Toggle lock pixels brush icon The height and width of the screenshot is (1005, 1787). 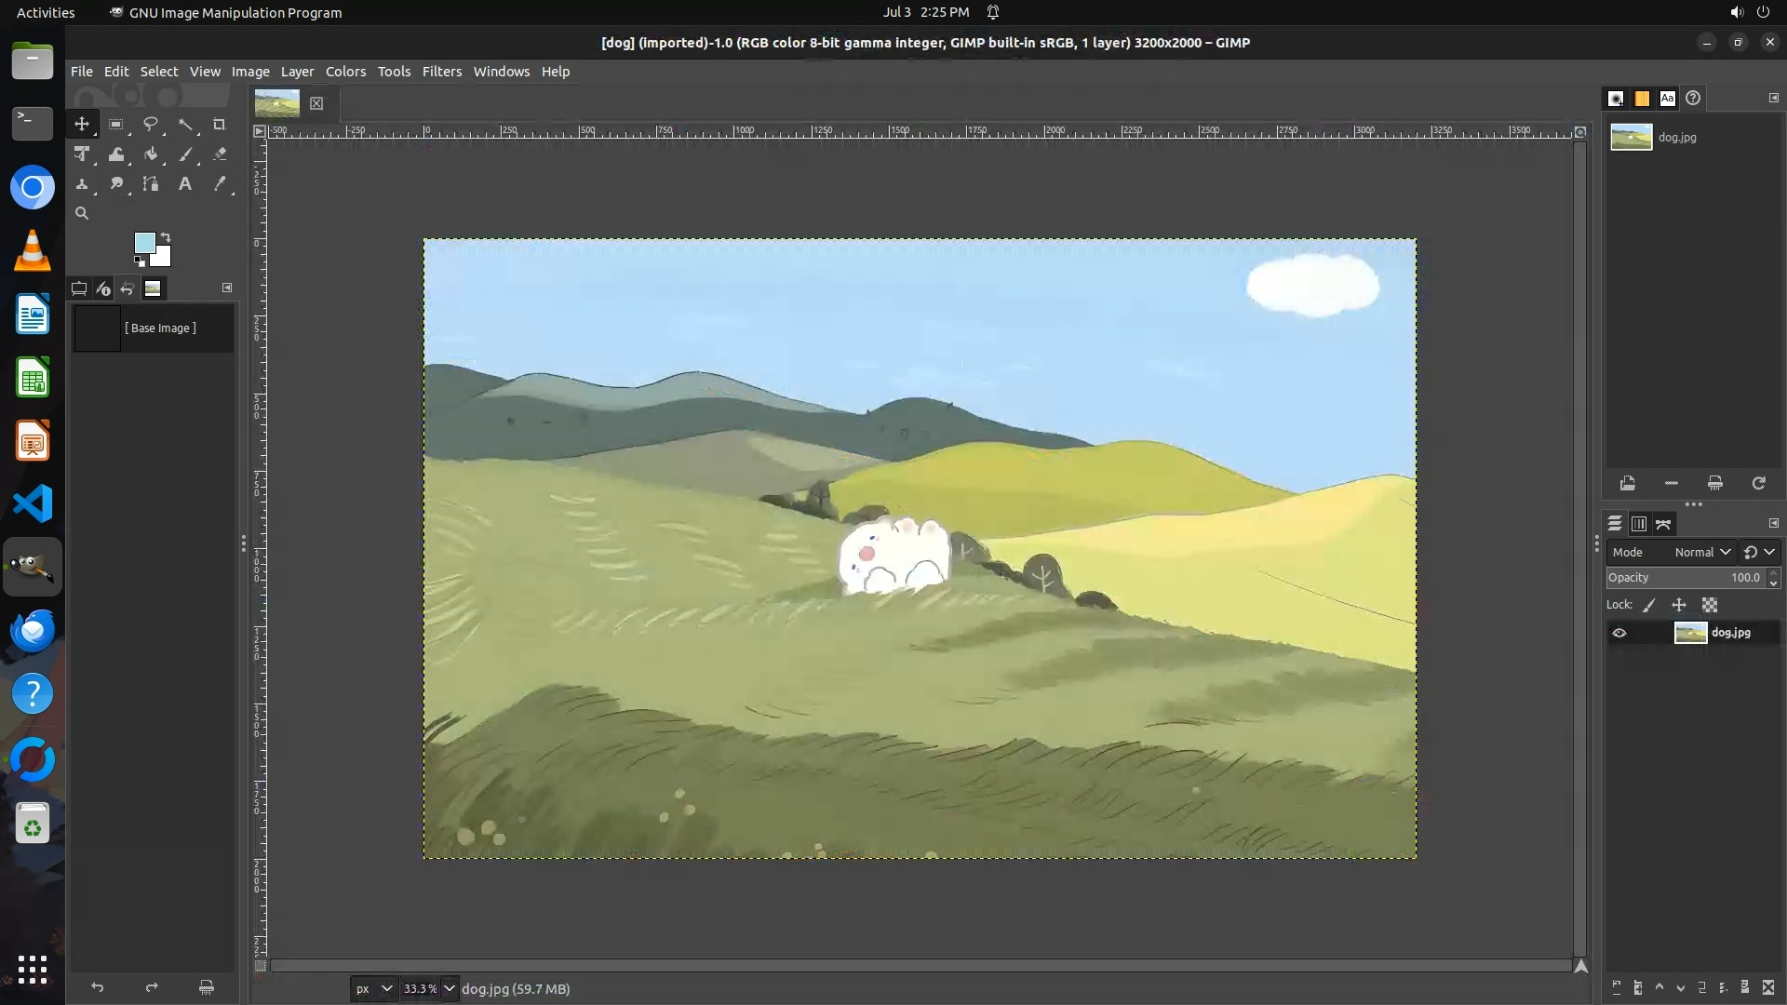1649,605
